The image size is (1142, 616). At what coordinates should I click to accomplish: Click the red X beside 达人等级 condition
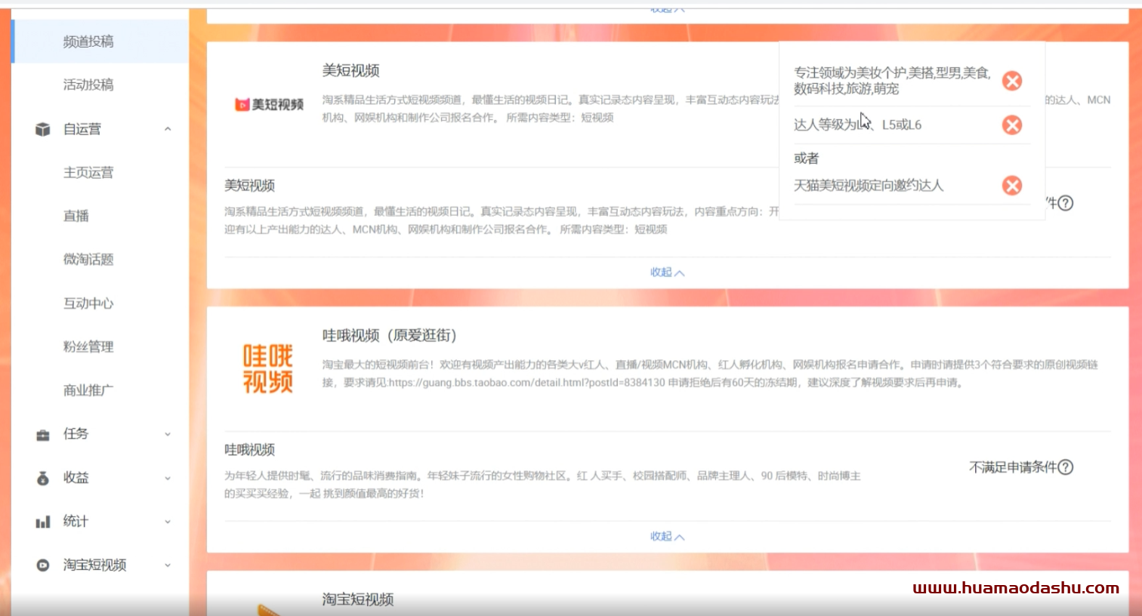[x=1012, y=125]
